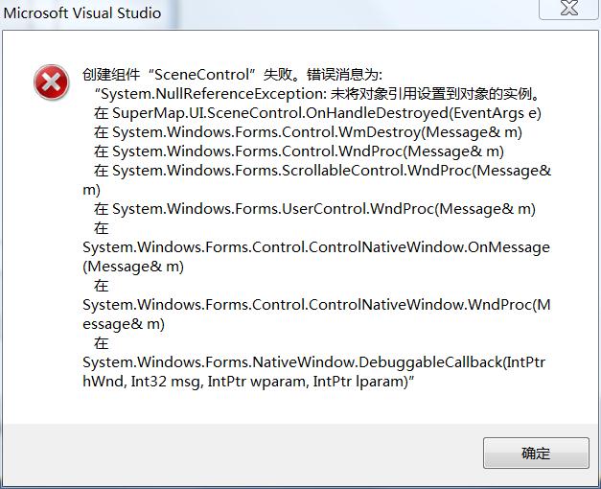Click the Microsoft Visual Studio title text

pyautogui.click(x=82, y=13)
